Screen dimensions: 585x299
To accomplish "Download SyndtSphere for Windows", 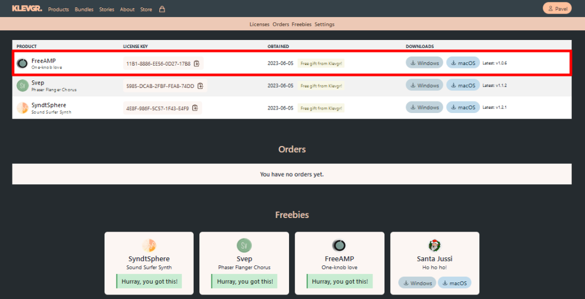I will (424, 108).
